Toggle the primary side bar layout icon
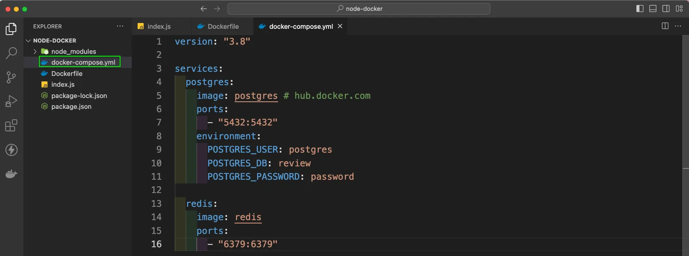 pyautogui.click(x=640, y=9)
